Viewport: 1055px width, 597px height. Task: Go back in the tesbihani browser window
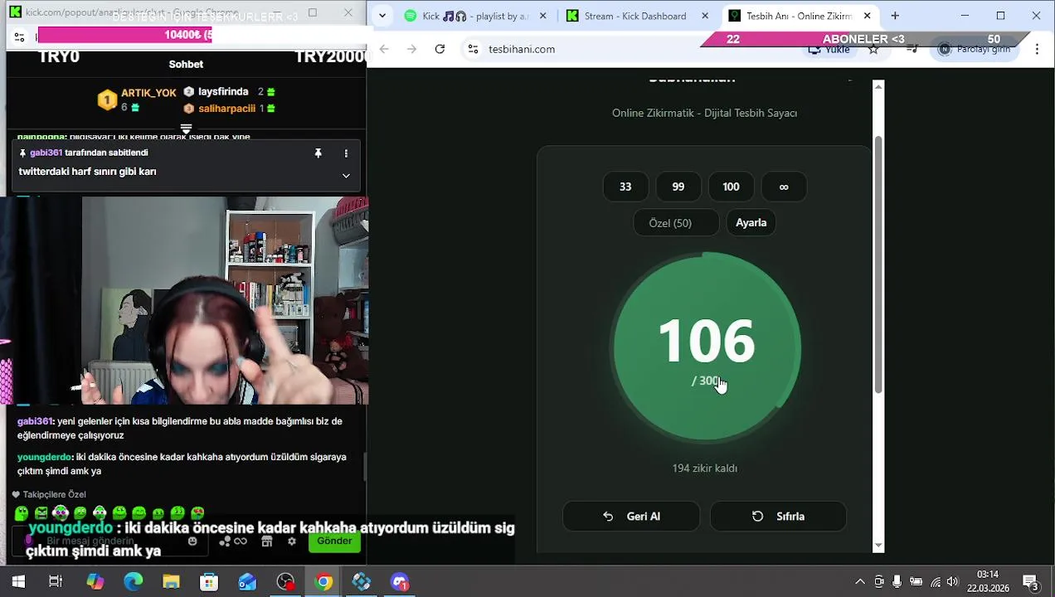[x=384, y=49]
